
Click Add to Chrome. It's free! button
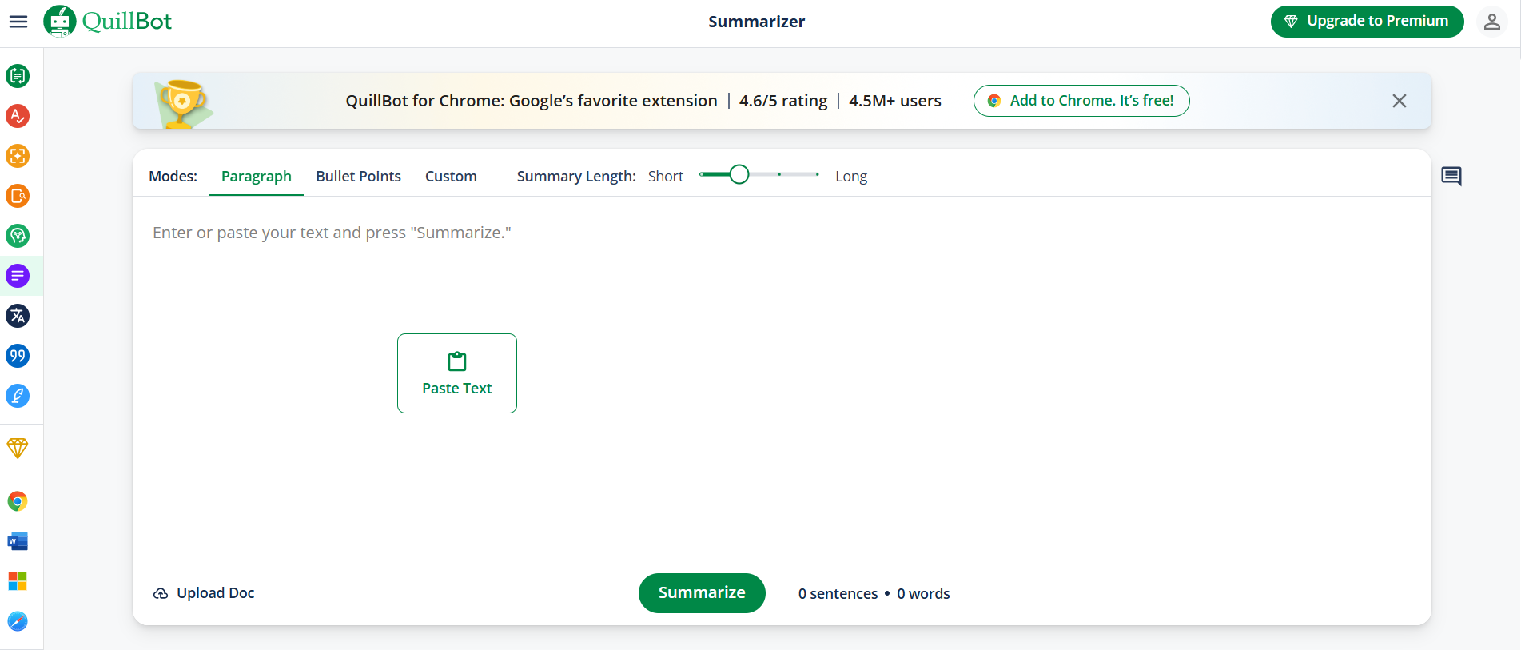coord(1081,101)
